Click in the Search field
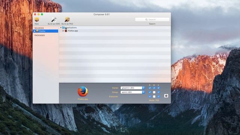Viewport: 240px width, 135px height. coord(152,19)
